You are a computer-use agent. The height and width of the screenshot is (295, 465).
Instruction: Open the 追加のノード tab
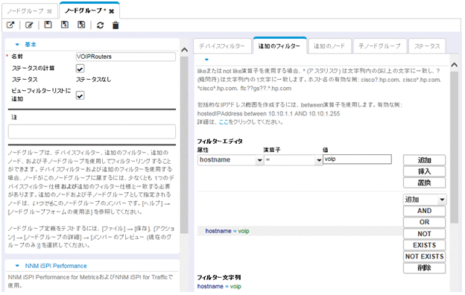coord(329,46)
